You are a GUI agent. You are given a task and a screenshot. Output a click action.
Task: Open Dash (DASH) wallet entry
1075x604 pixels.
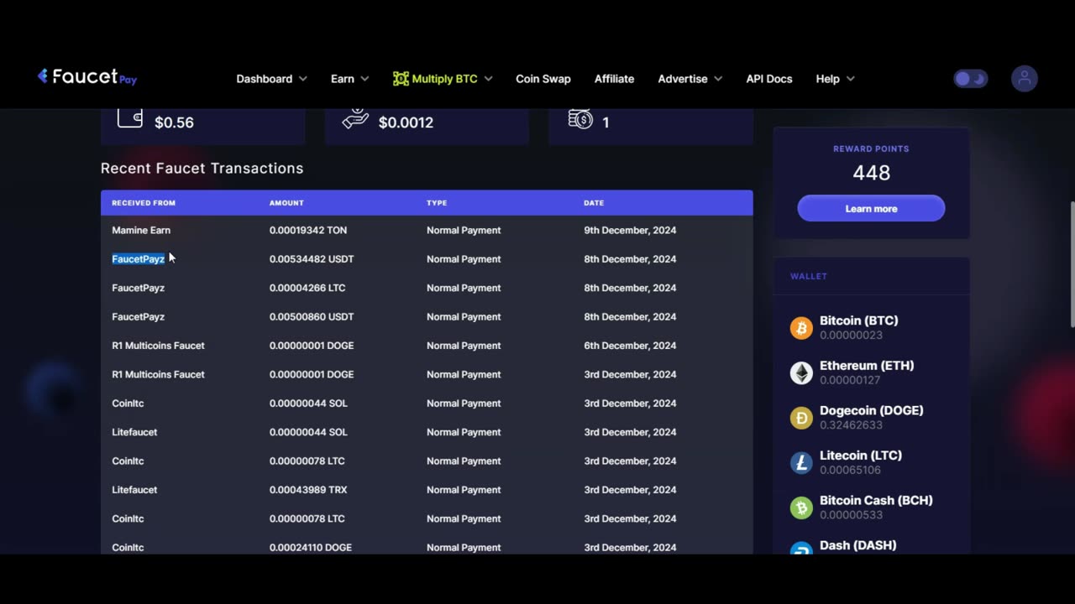(x=871, y=547)
